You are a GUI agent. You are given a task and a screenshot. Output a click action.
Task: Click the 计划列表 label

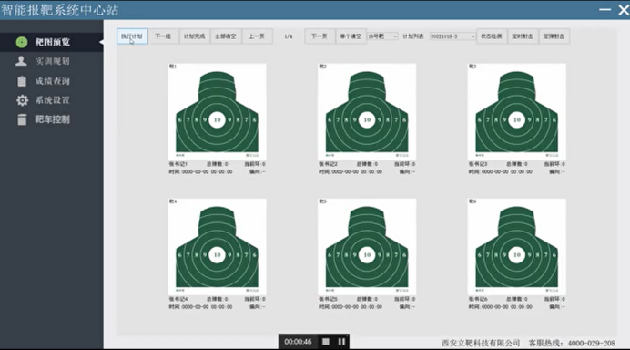[413, 36]
